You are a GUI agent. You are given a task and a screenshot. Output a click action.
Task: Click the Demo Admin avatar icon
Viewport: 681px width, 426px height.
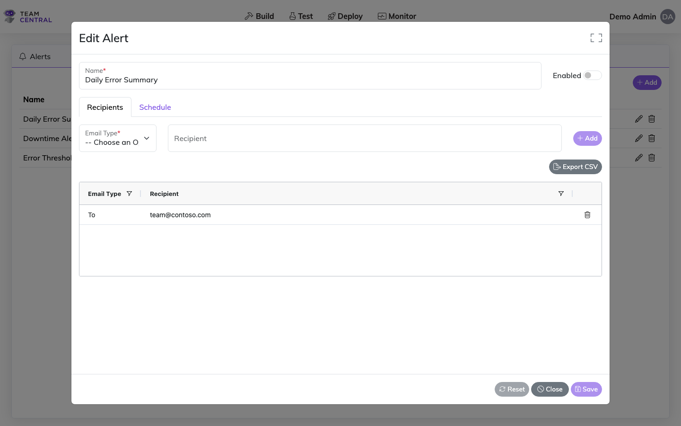pos(667,17)
